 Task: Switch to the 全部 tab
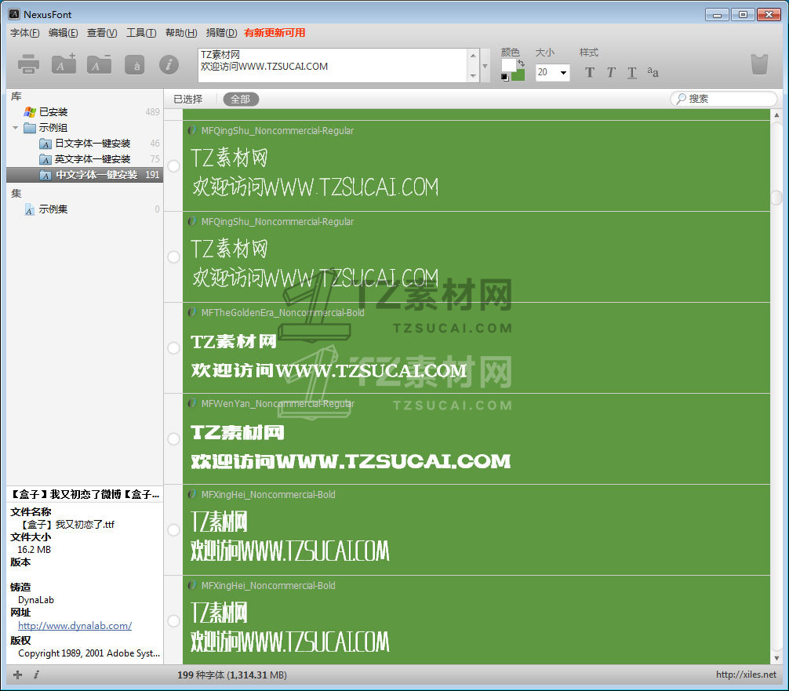click(x=241, y=99)
